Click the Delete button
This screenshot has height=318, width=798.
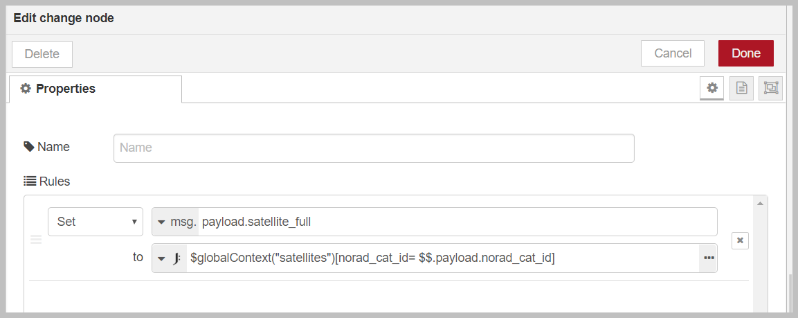(x=42, y=54)
